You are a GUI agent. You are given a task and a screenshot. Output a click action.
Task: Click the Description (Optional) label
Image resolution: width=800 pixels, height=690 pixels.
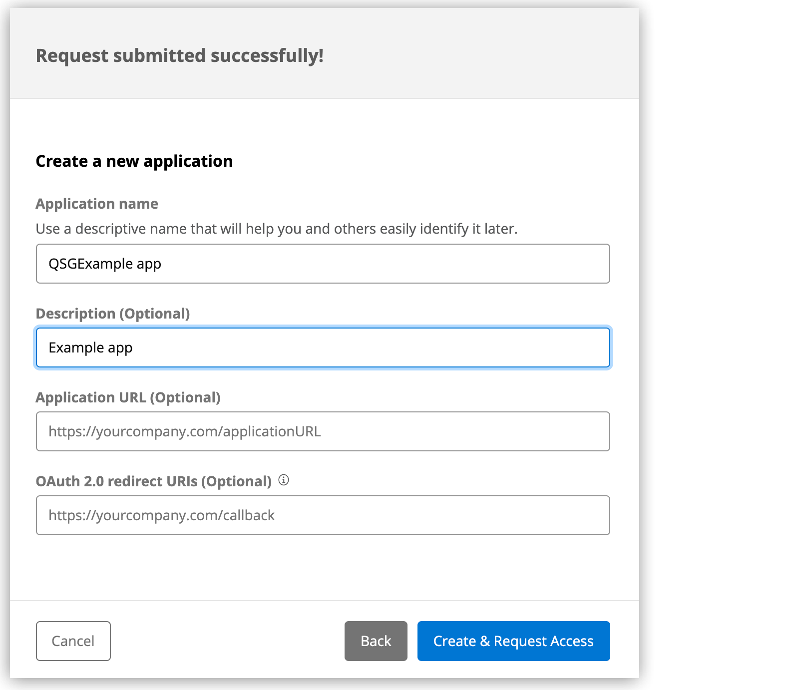click(112, 314)
